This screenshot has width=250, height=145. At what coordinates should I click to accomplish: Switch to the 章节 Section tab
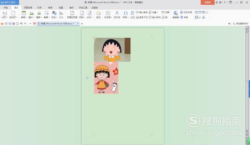[72, 8]
